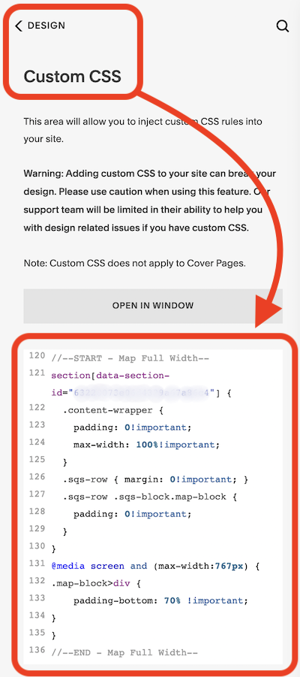Click the OPEN IN WINDOW button
Viewport: 300px width, 677px height.
pos(153,306)
